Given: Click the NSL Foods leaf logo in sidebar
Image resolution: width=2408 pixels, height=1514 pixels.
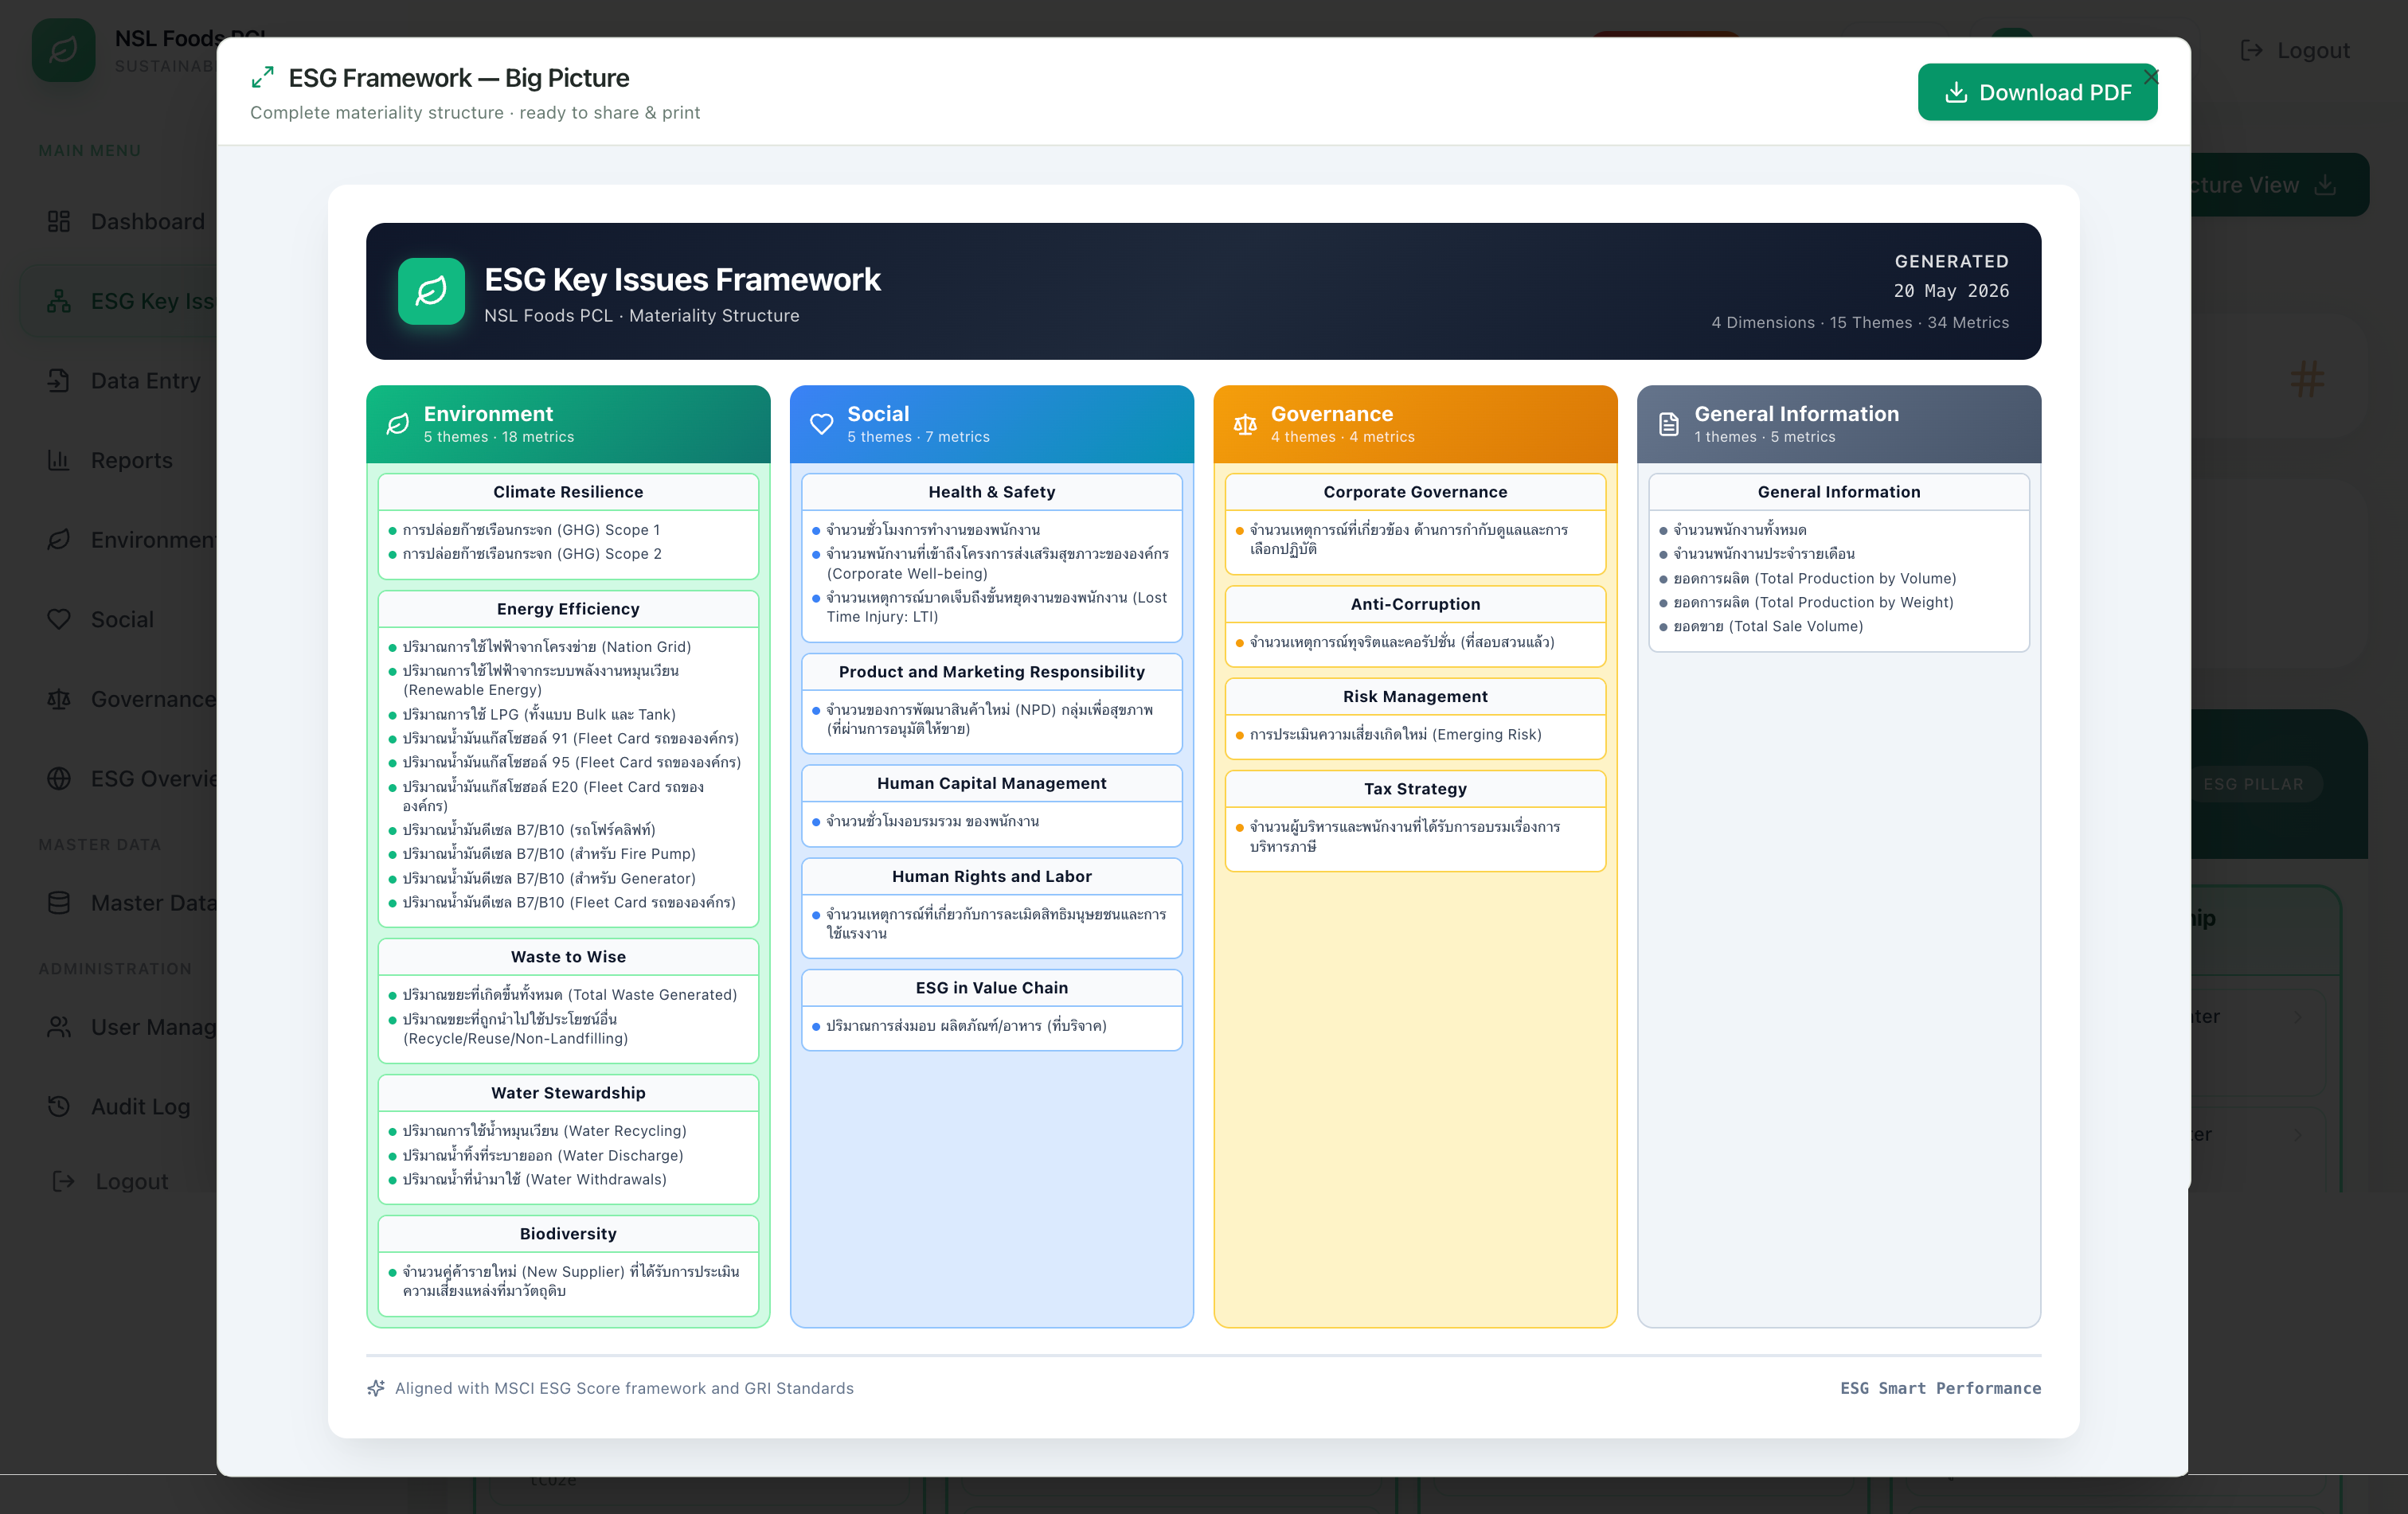Looking at the screenshot, I should 63,50.
